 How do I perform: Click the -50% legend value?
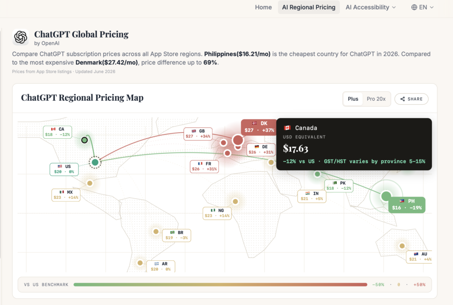(x=378, y=285)
